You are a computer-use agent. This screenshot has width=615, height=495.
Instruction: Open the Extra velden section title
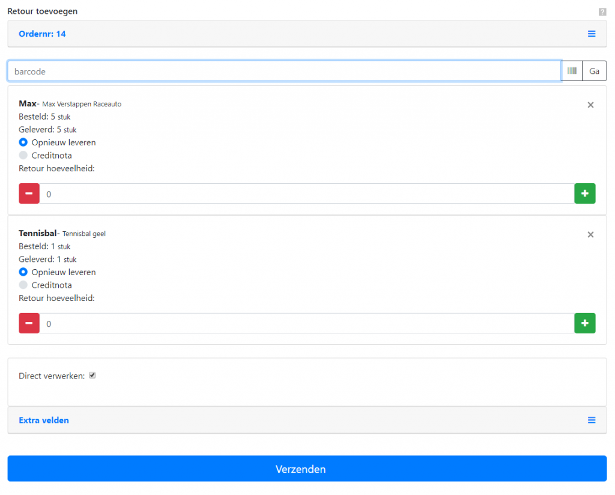44,421
